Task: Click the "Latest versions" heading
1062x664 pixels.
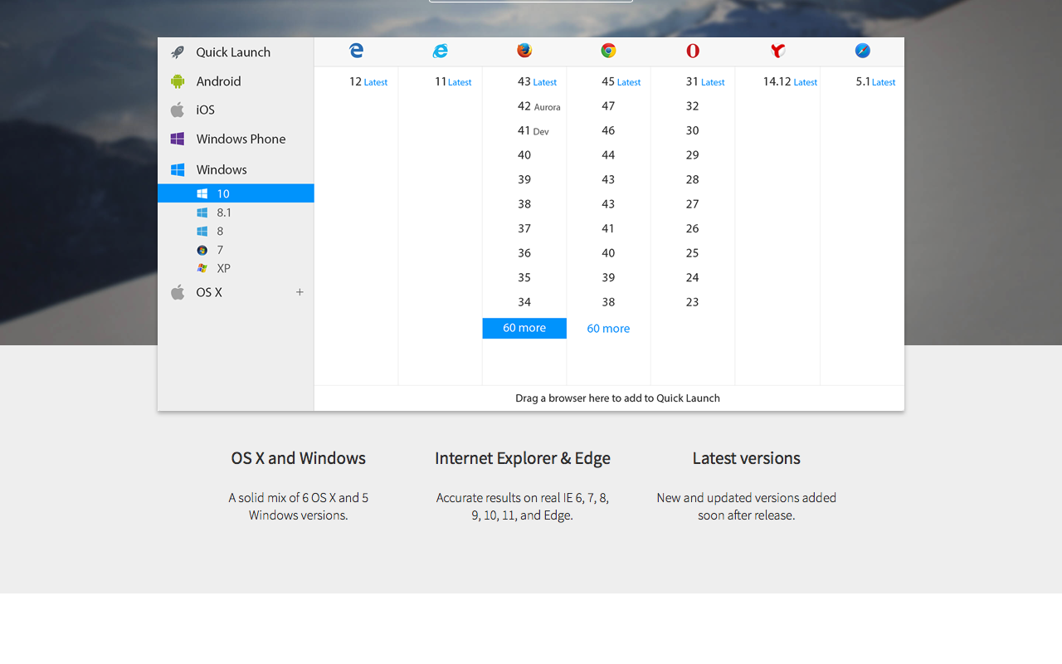Action: point(747,458)
